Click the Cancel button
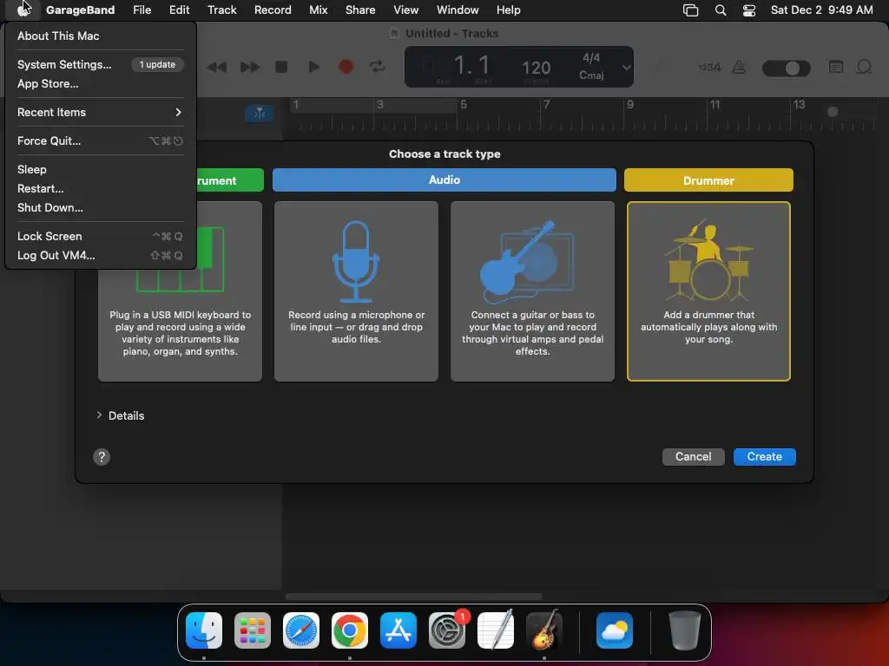889x666 pixels. (x=693, y=457)
